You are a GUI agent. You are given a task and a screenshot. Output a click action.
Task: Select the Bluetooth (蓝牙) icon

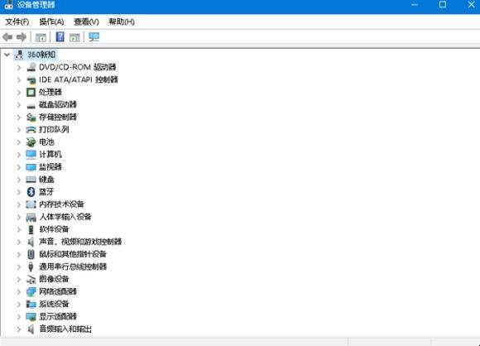click(x=31, y=192)
